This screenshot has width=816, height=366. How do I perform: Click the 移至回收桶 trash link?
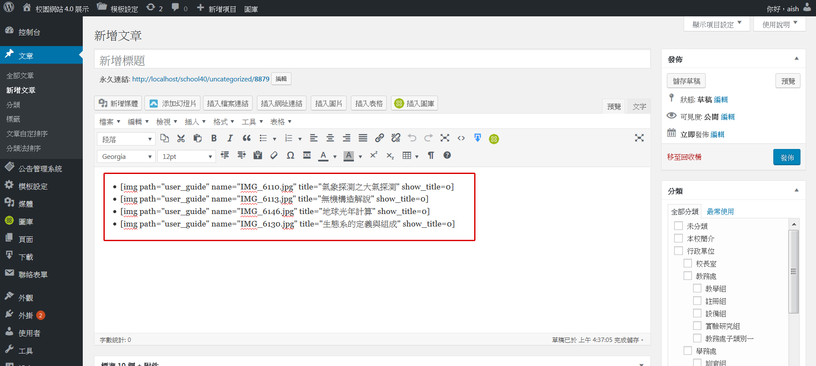pos(684,157)
